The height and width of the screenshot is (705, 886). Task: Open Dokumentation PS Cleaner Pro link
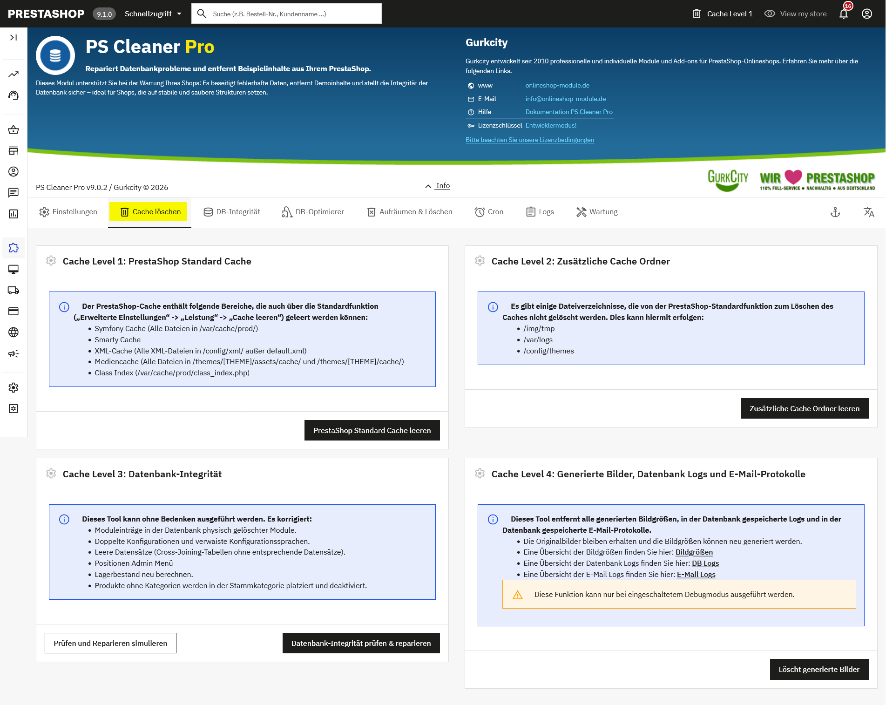tap(569, 112)
